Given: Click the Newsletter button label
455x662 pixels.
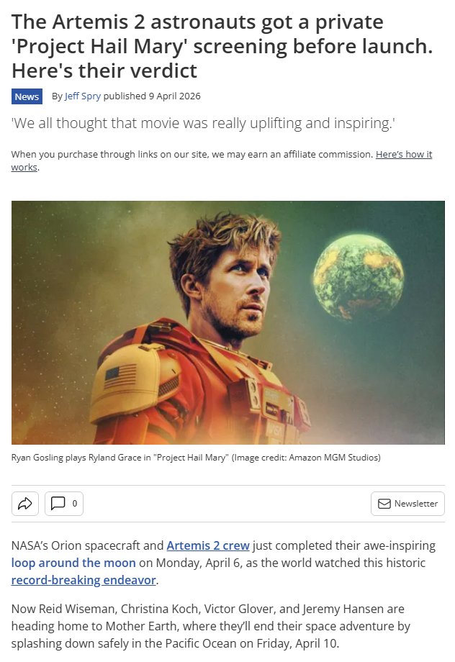Looking at the screenshot, I should tap(416, 504).
